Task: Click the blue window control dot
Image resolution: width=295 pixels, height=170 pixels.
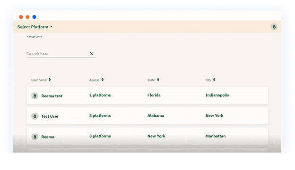Action: 34,17
